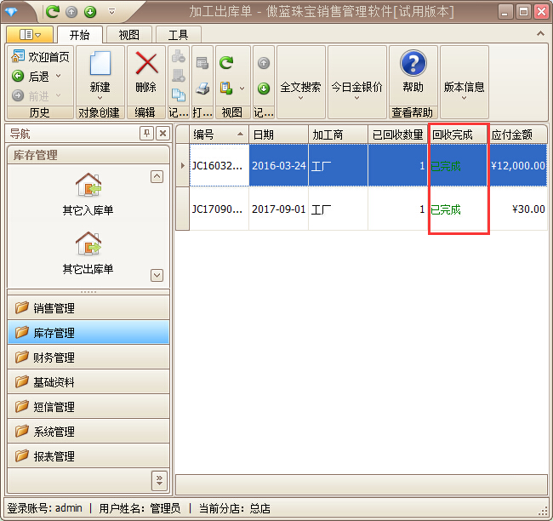553x521 pixels.
Task: Close the 导航 navigation panel
Action: (162, 134)
